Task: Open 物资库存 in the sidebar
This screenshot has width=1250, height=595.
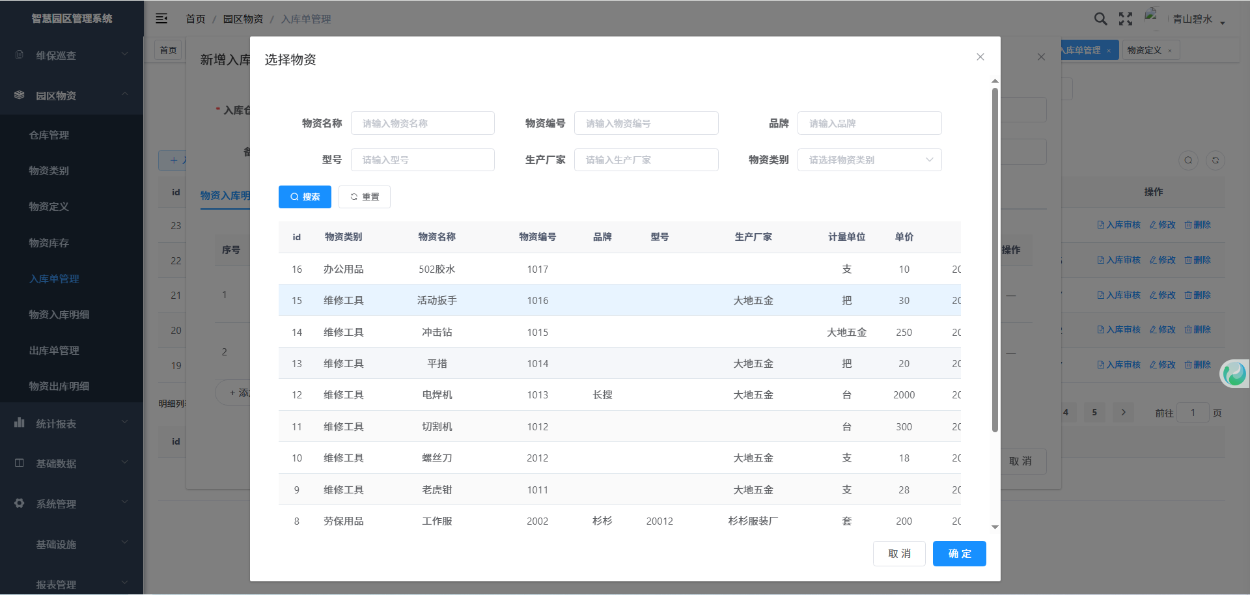Action: point(49,243)
